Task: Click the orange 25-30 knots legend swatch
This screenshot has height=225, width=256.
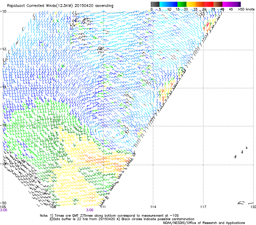Action: [x=200, y=4]
